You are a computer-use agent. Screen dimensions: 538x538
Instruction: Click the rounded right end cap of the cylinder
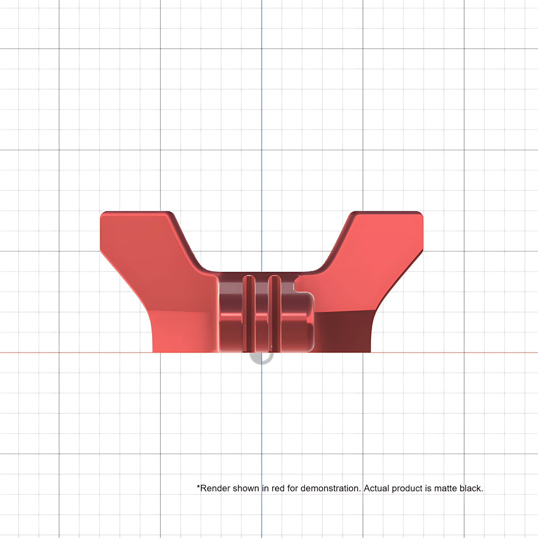point(298,322)
